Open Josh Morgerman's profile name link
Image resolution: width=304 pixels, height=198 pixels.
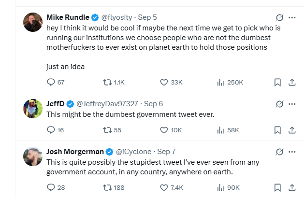pyautogui.click(x=75, y=151)
